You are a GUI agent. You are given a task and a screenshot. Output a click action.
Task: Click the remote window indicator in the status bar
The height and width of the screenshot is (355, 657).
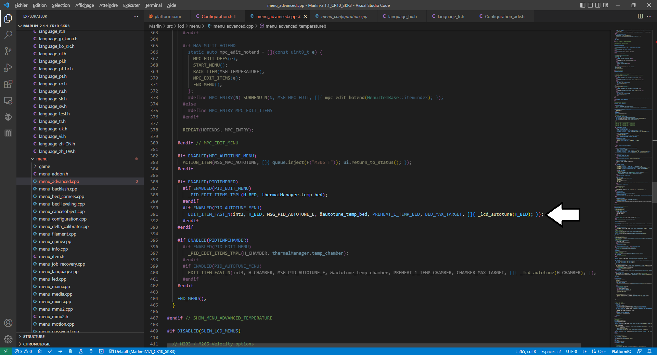pos(6,351)
